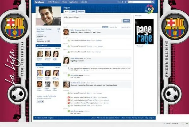This screenshot has width=189, height=127.
Task: Click the La Liga logo in profile header
Action: click(149, 9)
